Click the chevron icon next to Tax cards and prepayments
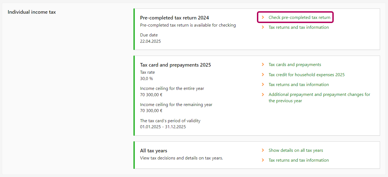 click(x=263, y=65)
